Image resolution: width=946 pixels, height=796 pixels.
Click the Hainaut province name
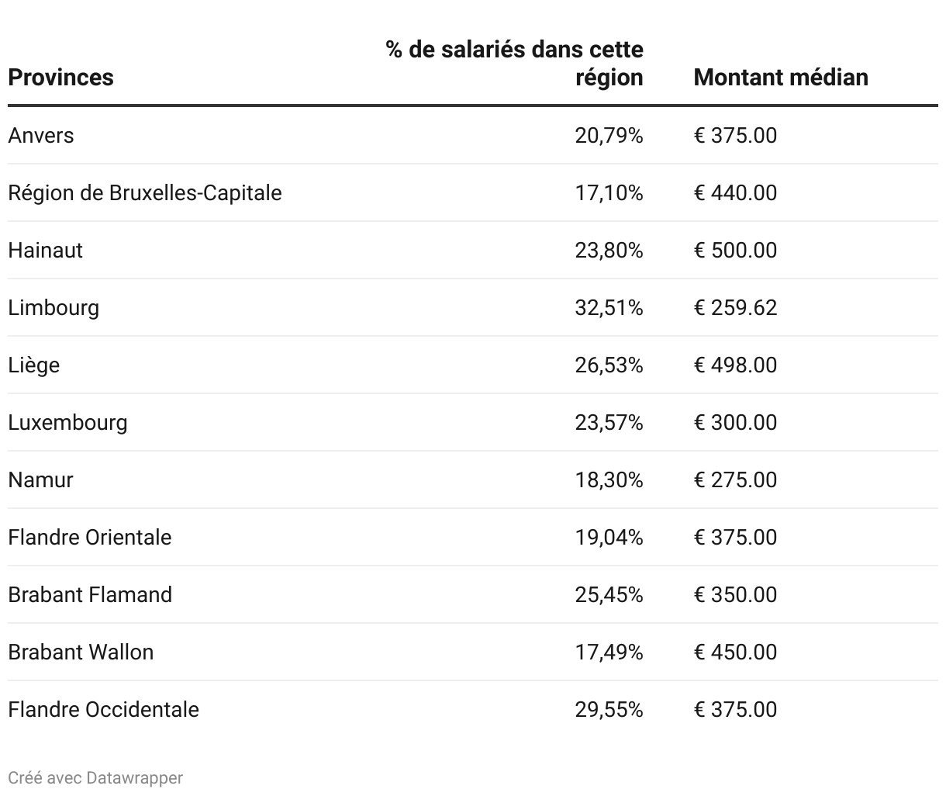coord(45,251)
